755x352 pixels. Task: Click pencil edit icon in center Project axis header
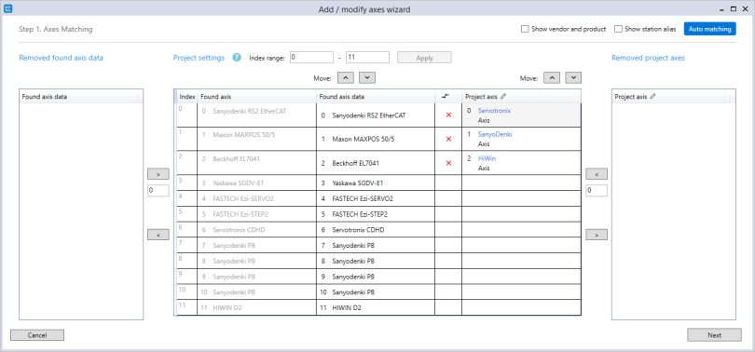(x=503, y=96)
